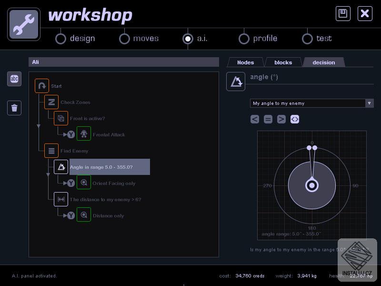Click the down arrow under Find Enemy branch

48,174
